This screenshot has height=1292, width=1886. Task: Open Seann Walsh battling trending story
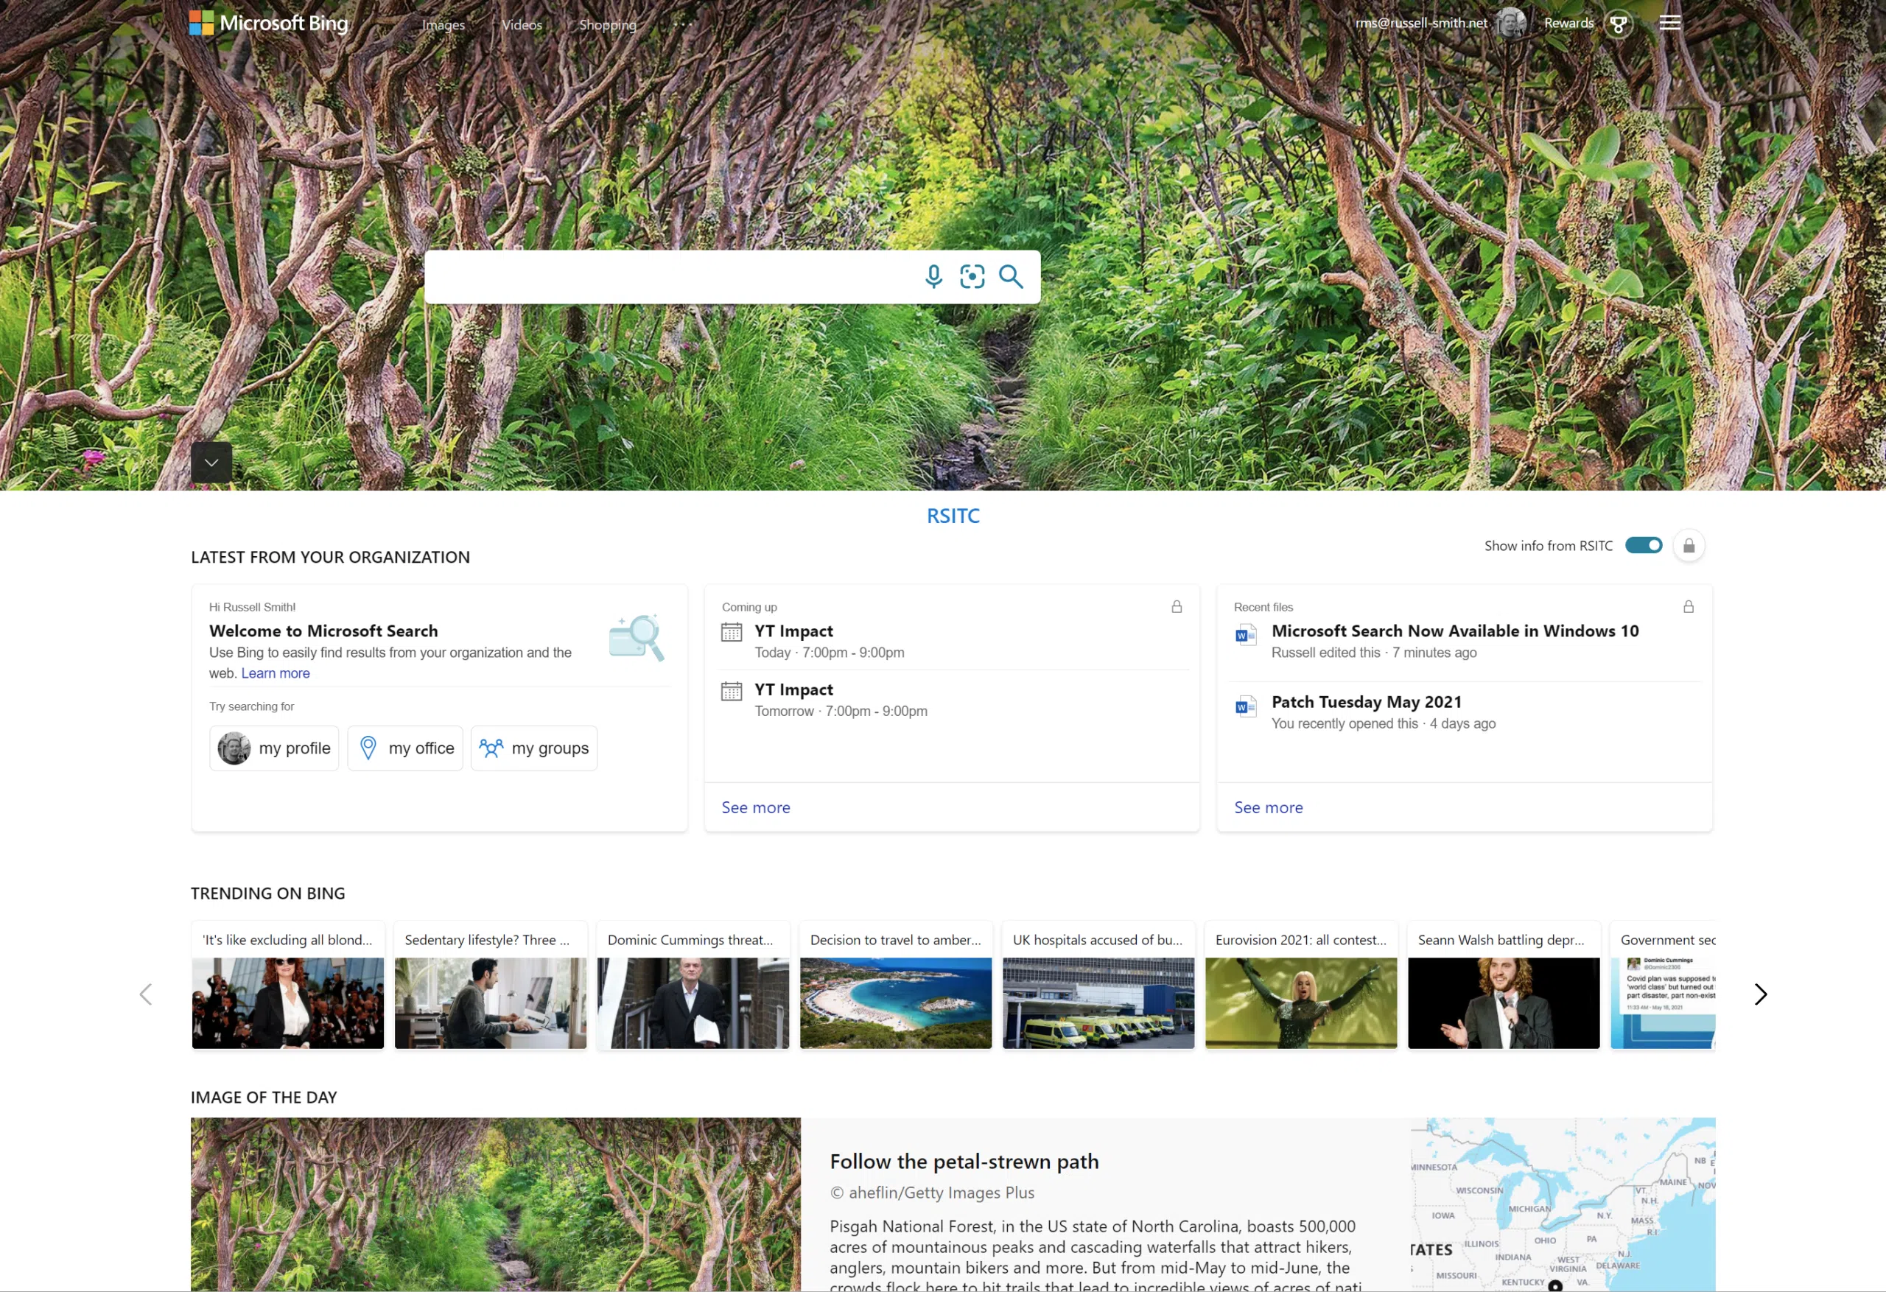1504,986
